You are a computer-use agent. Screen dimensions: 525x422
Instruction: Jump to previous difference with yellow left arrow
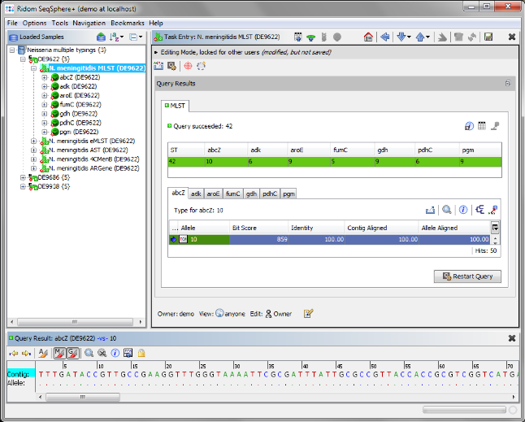point(14,353)
